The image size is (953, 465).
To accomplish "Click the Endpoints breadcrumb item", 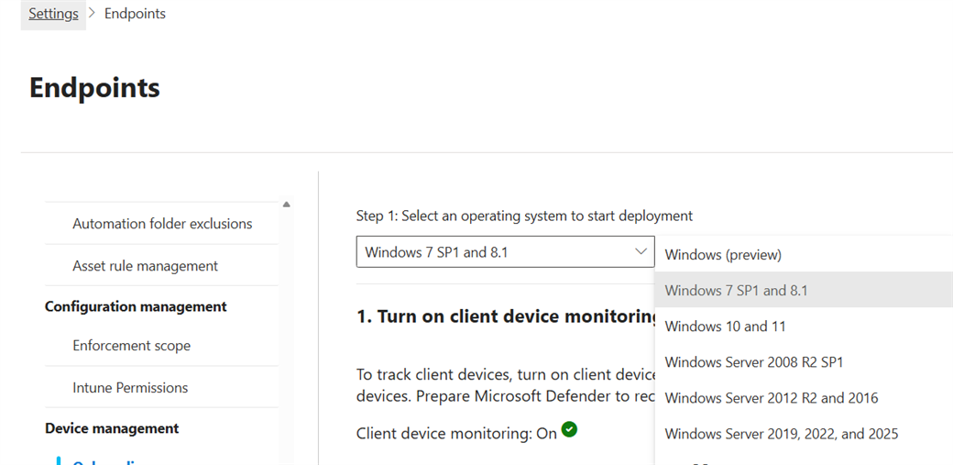I will [135, 14].
